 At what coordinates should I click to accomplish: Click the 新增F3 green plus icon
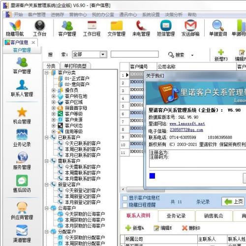tap(221, 52)
